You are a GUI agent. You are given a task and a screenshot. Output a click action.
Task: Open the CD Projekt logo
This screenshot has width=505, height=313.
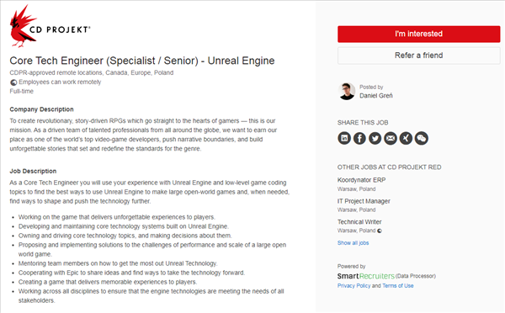coord(50,26)
